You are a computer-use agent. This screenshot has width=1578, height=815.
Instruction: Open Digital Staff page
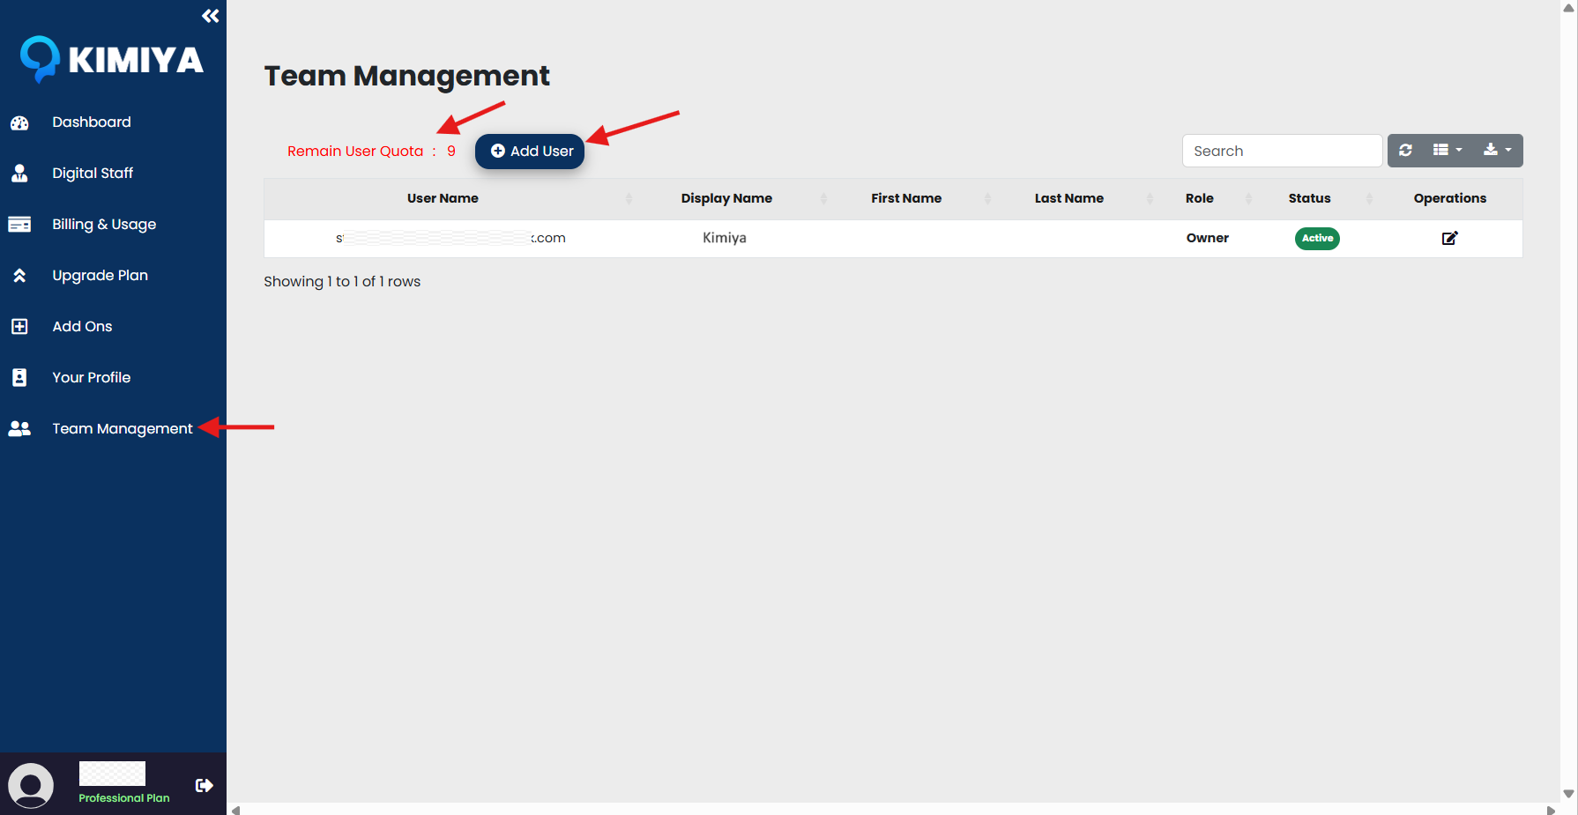(x=93, y=173)
